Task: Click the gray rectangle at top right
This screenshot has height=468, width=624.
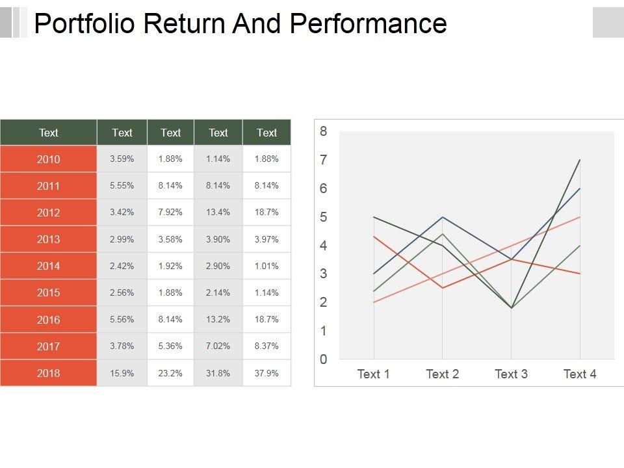Action: click(x=608, y=23)
